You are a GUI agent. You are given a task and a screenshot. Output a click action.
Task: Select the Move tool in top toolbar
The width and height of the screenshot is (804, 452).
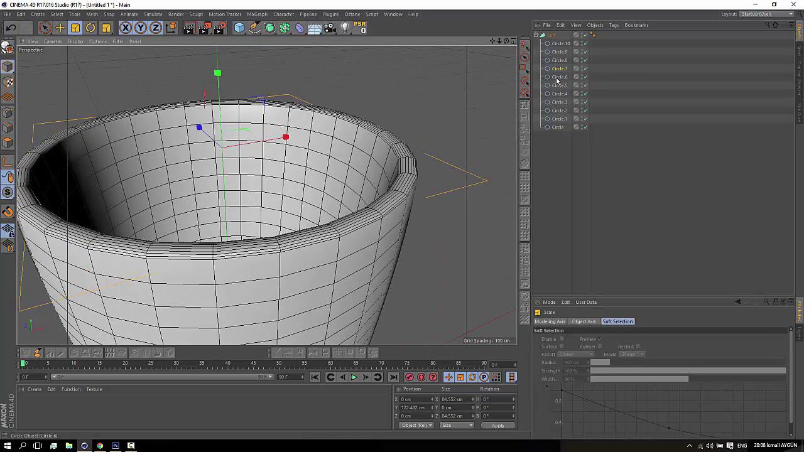(x=60, y=28)
